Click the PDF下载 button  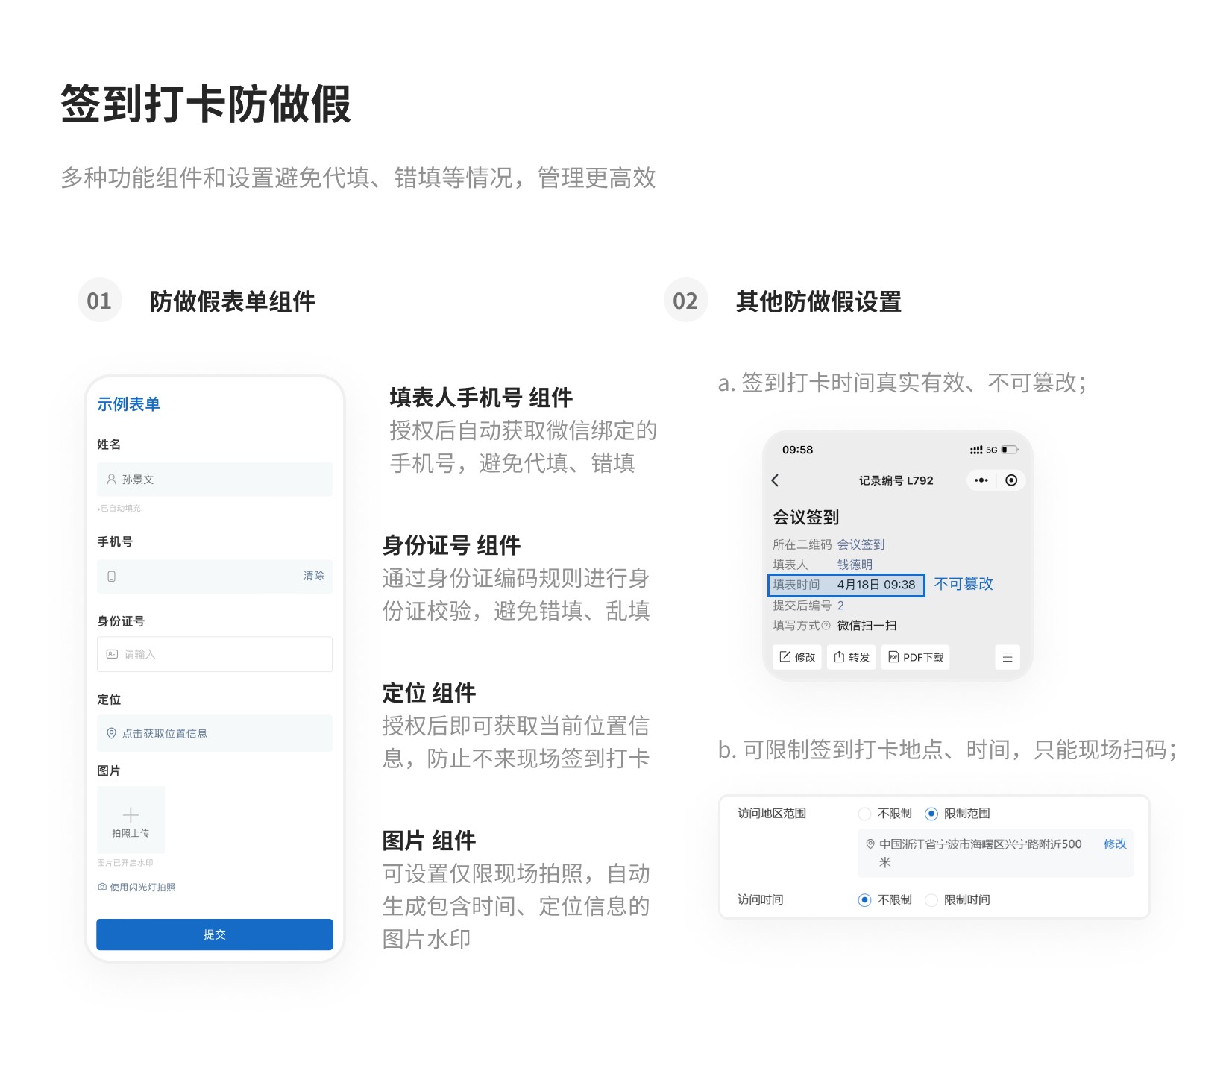click(x=916, y=657)
